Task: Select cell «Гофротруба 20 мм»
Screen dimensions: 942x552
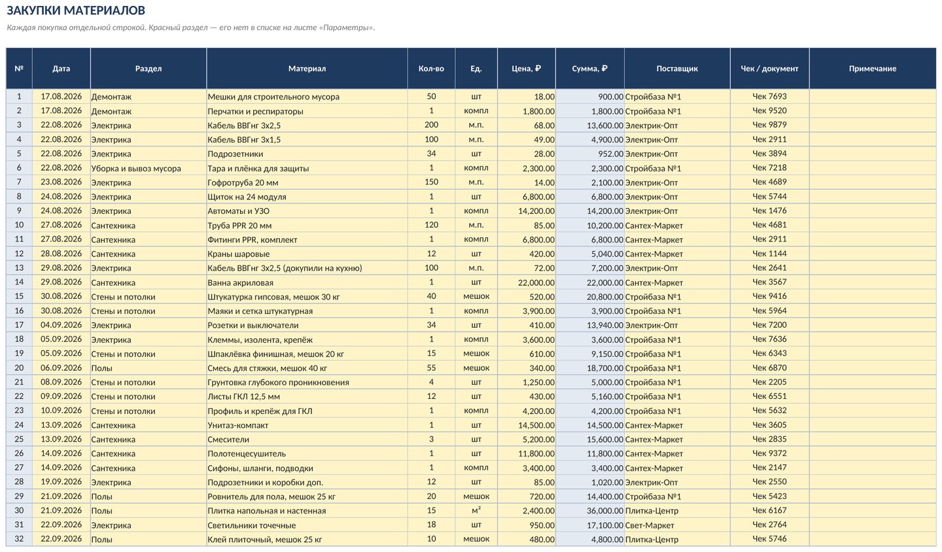Action: (307, 182)
